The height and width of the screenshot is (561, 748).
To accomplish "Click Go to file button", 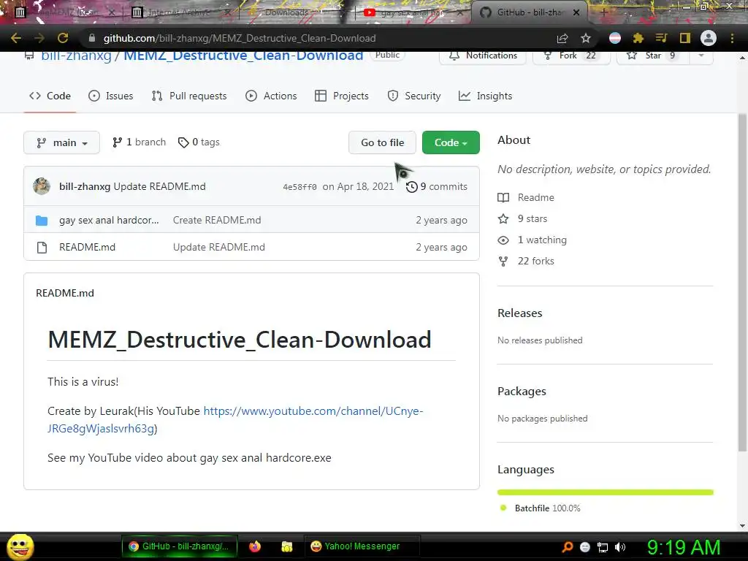I will click(382, 142).
